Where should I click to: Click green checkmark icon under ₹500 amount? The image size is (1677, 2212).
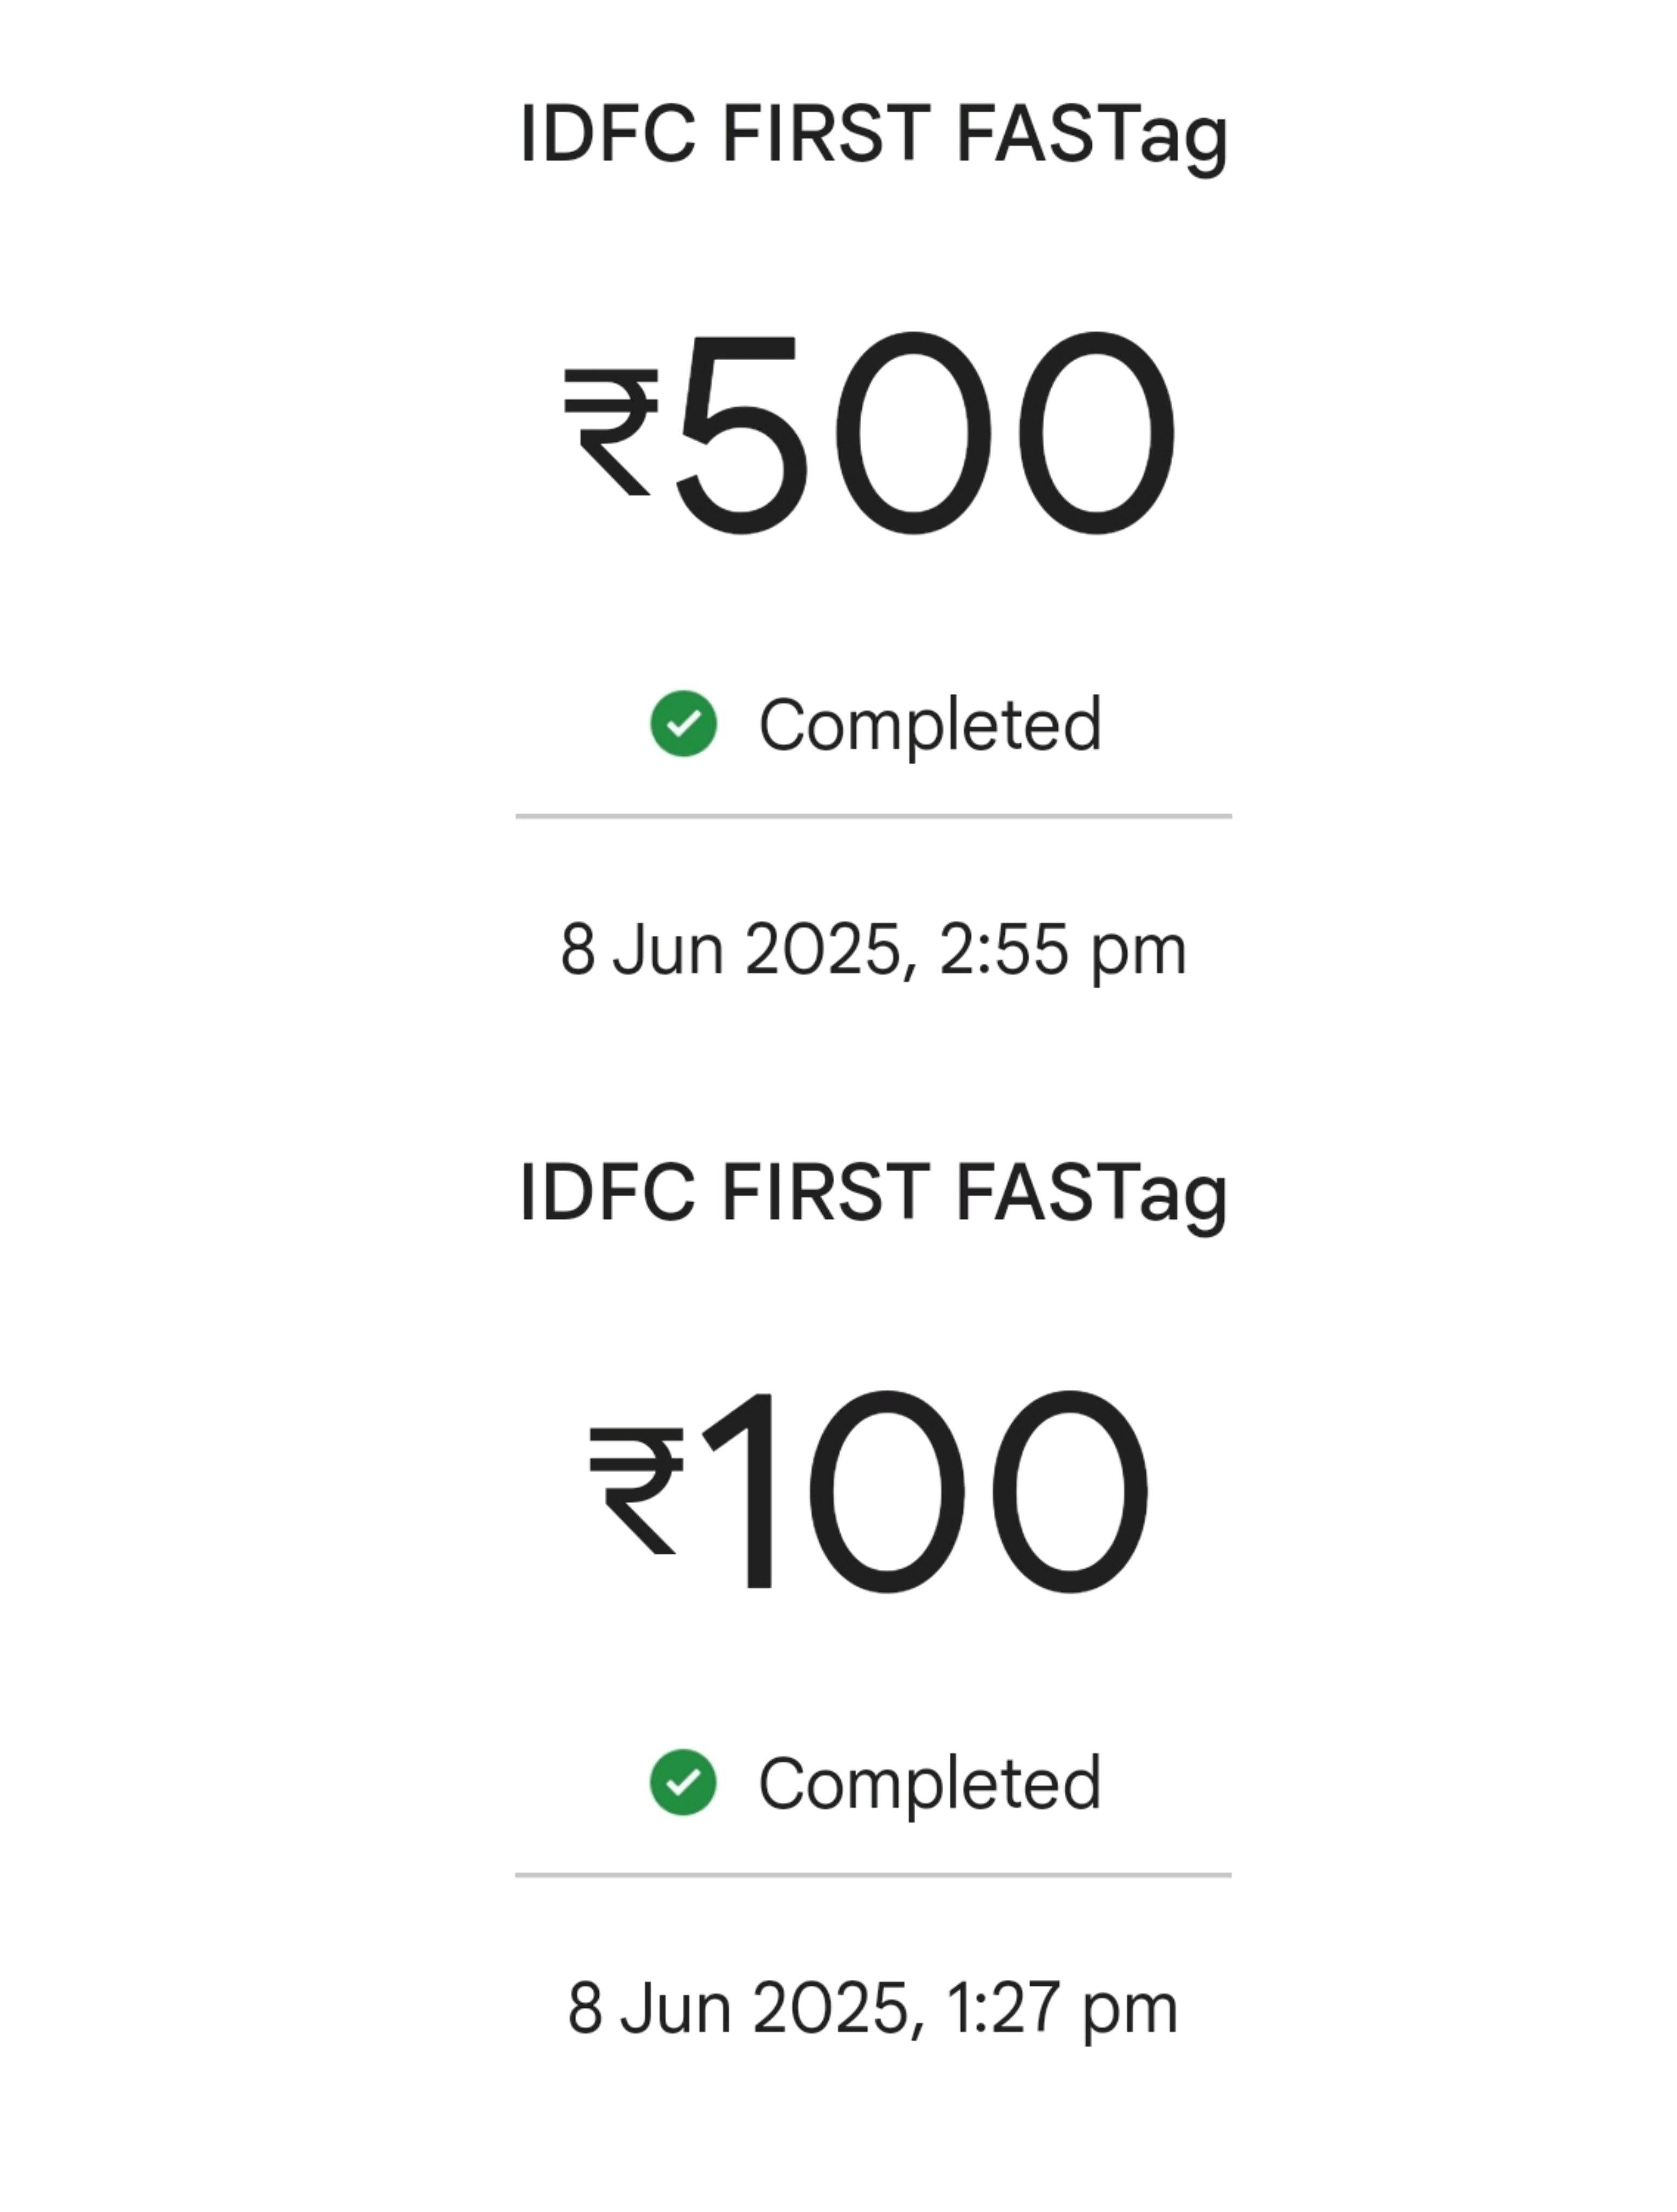coord(683,724)
